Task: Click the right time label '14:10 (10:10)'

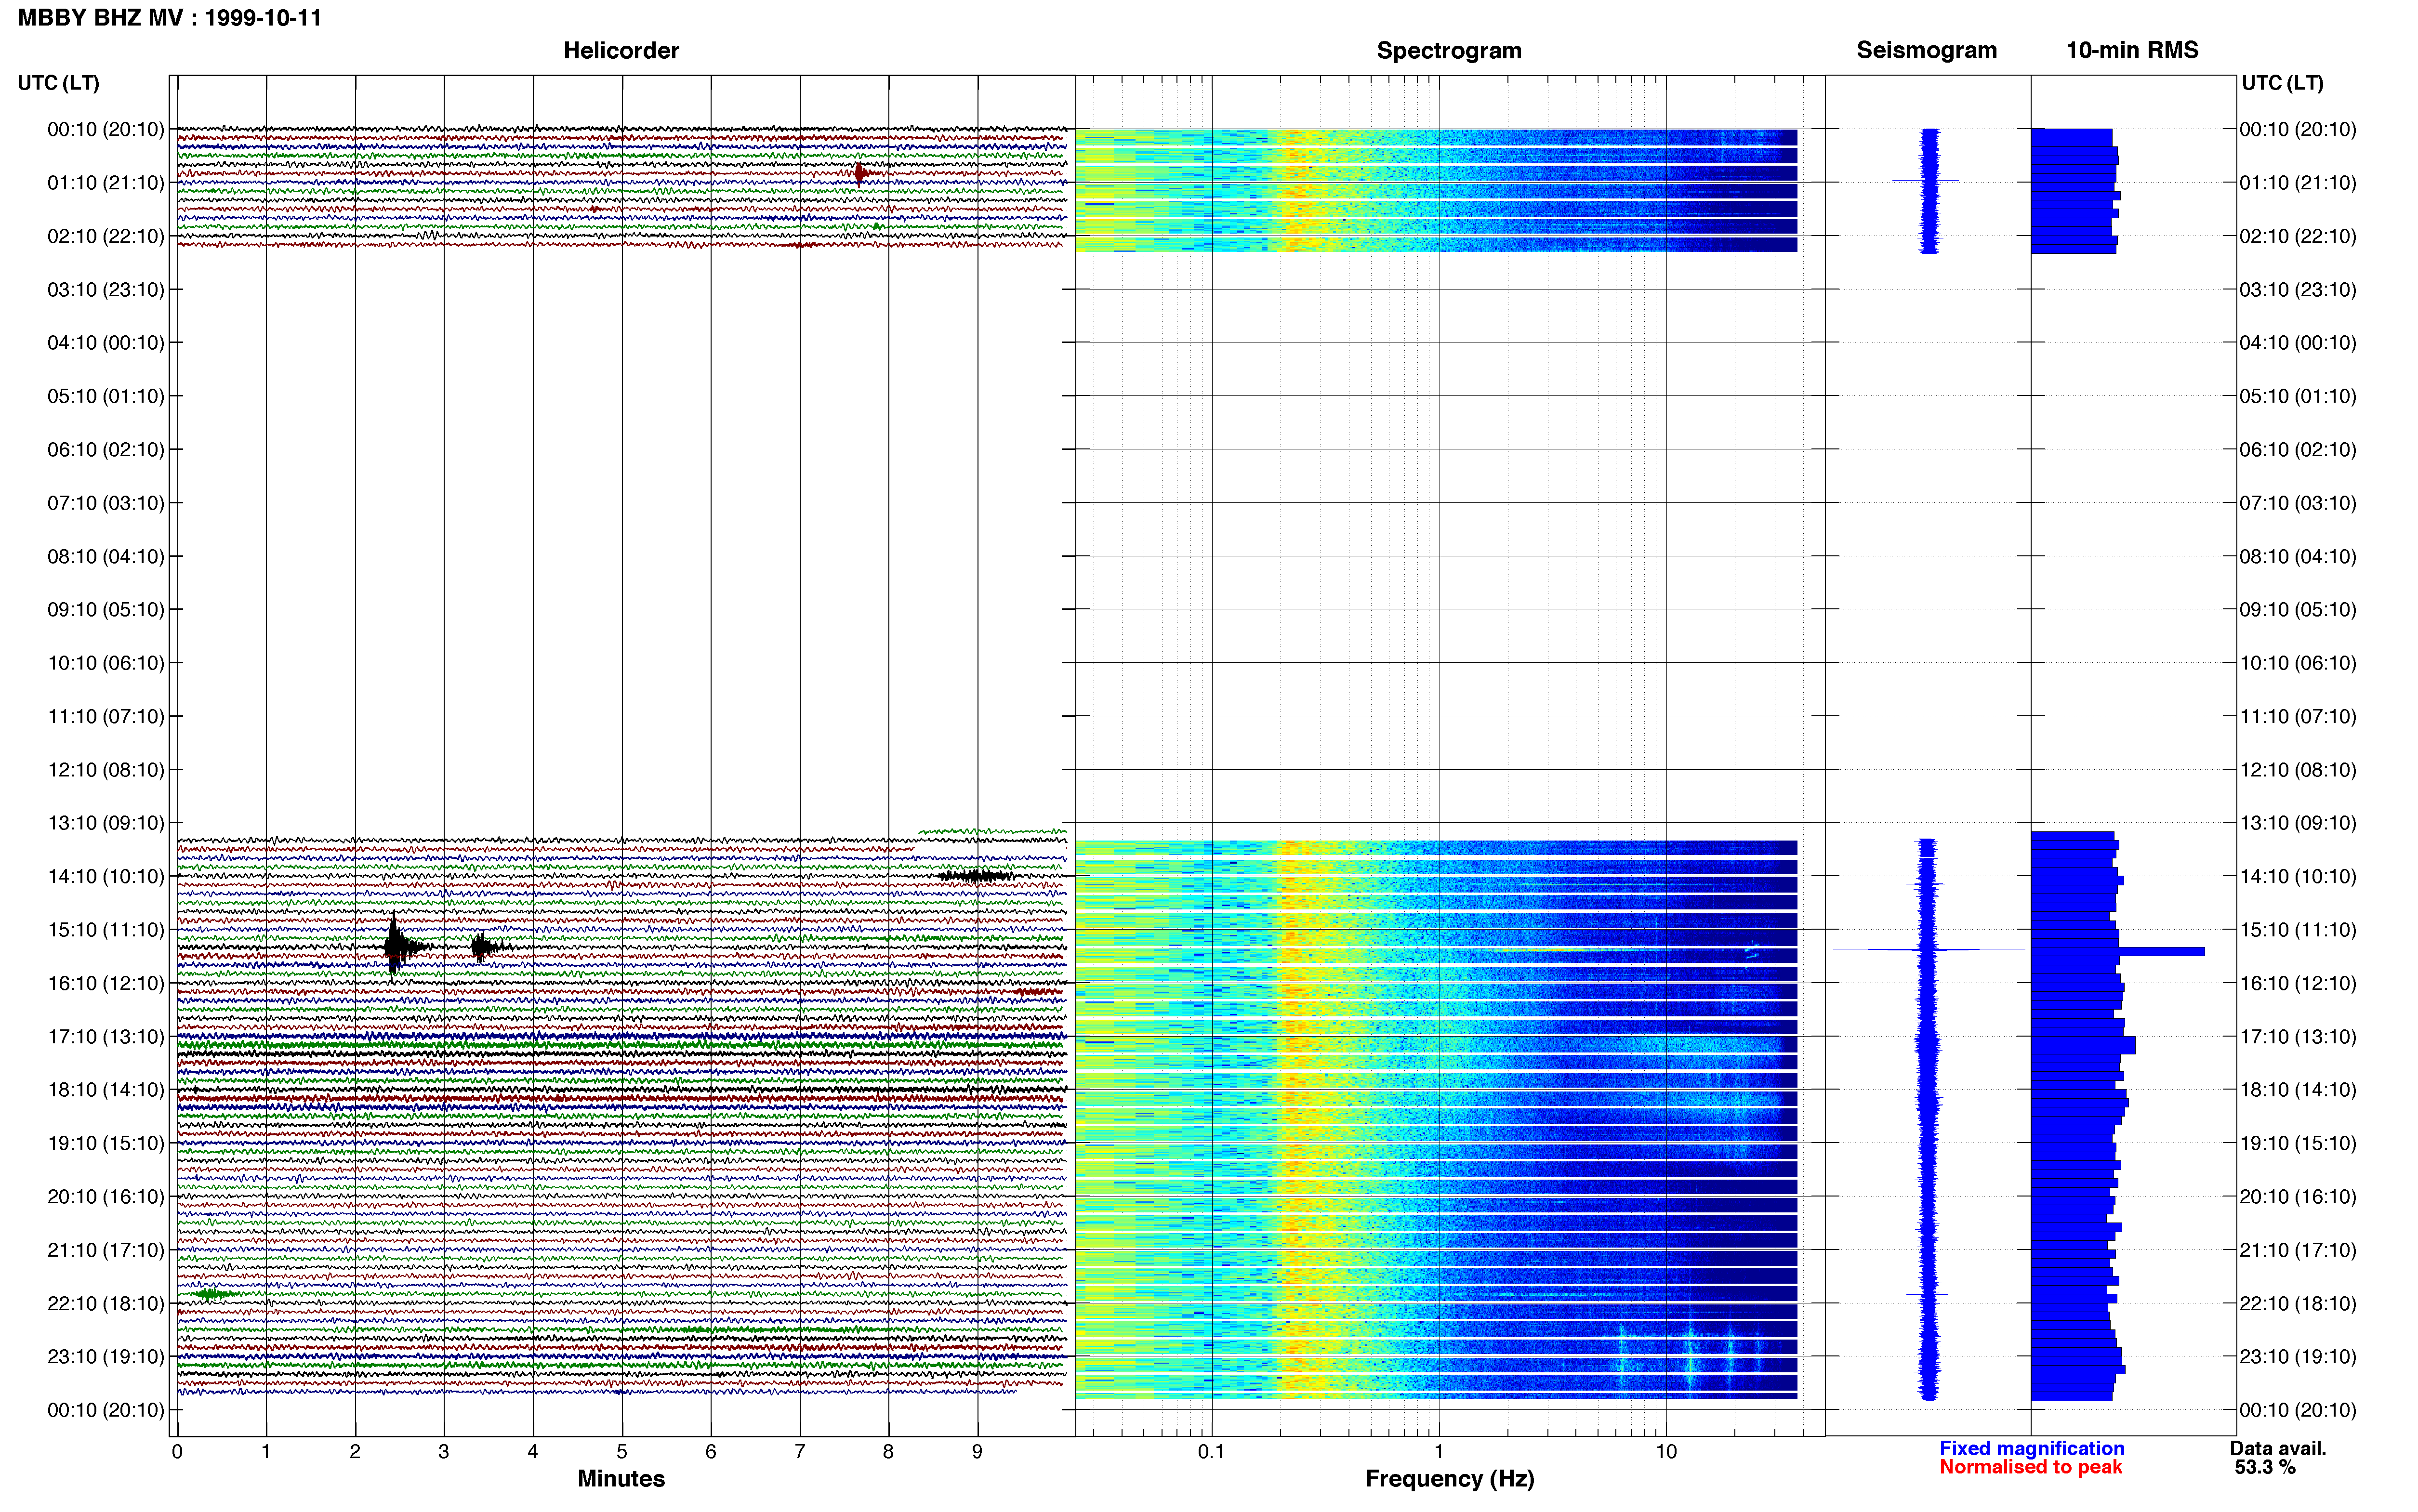Action: coord(2298,877)
